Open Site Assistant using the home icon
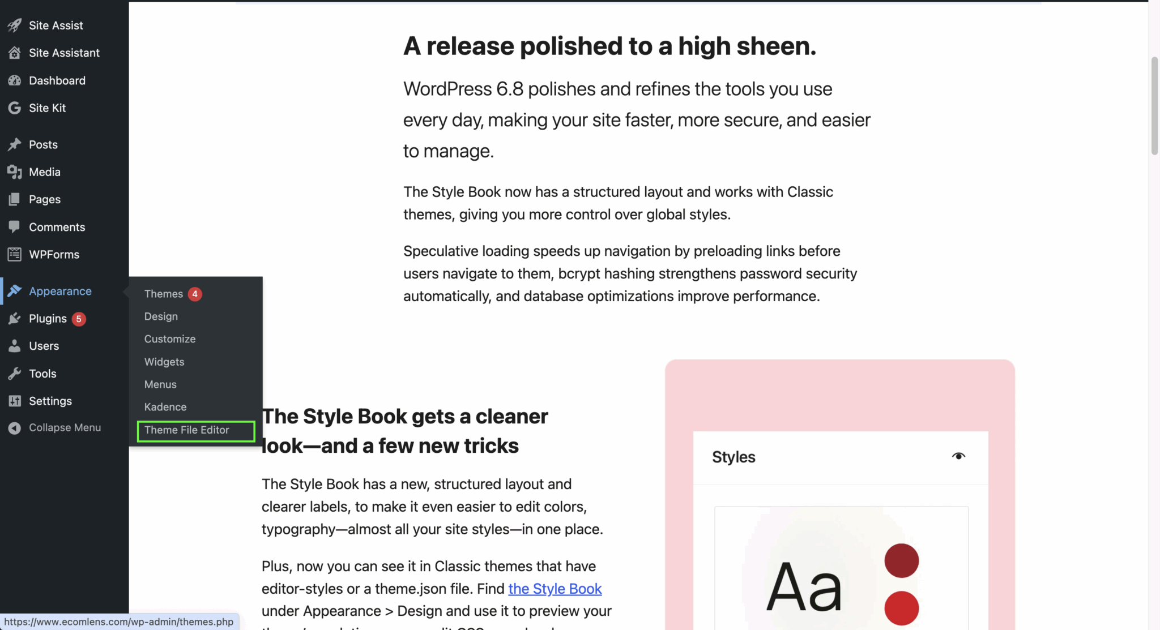 (x=14, y=53)
